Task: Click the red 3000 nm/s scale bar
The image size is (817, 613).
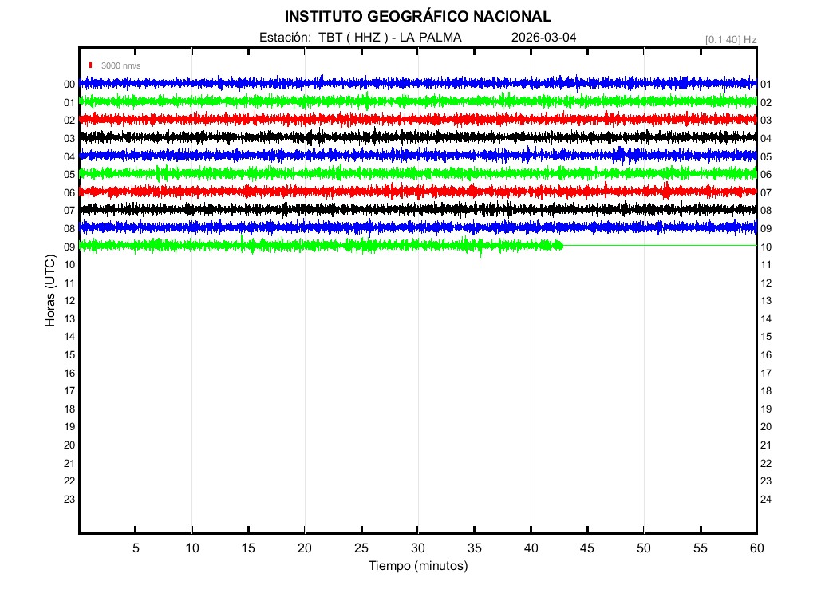Action: [x=91, y=65]
